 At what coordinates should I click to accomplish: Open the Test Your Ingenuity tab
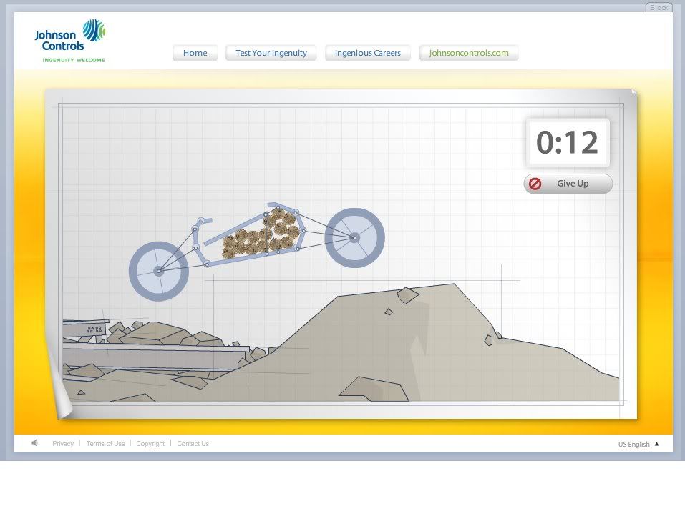(x=271, y=53)
